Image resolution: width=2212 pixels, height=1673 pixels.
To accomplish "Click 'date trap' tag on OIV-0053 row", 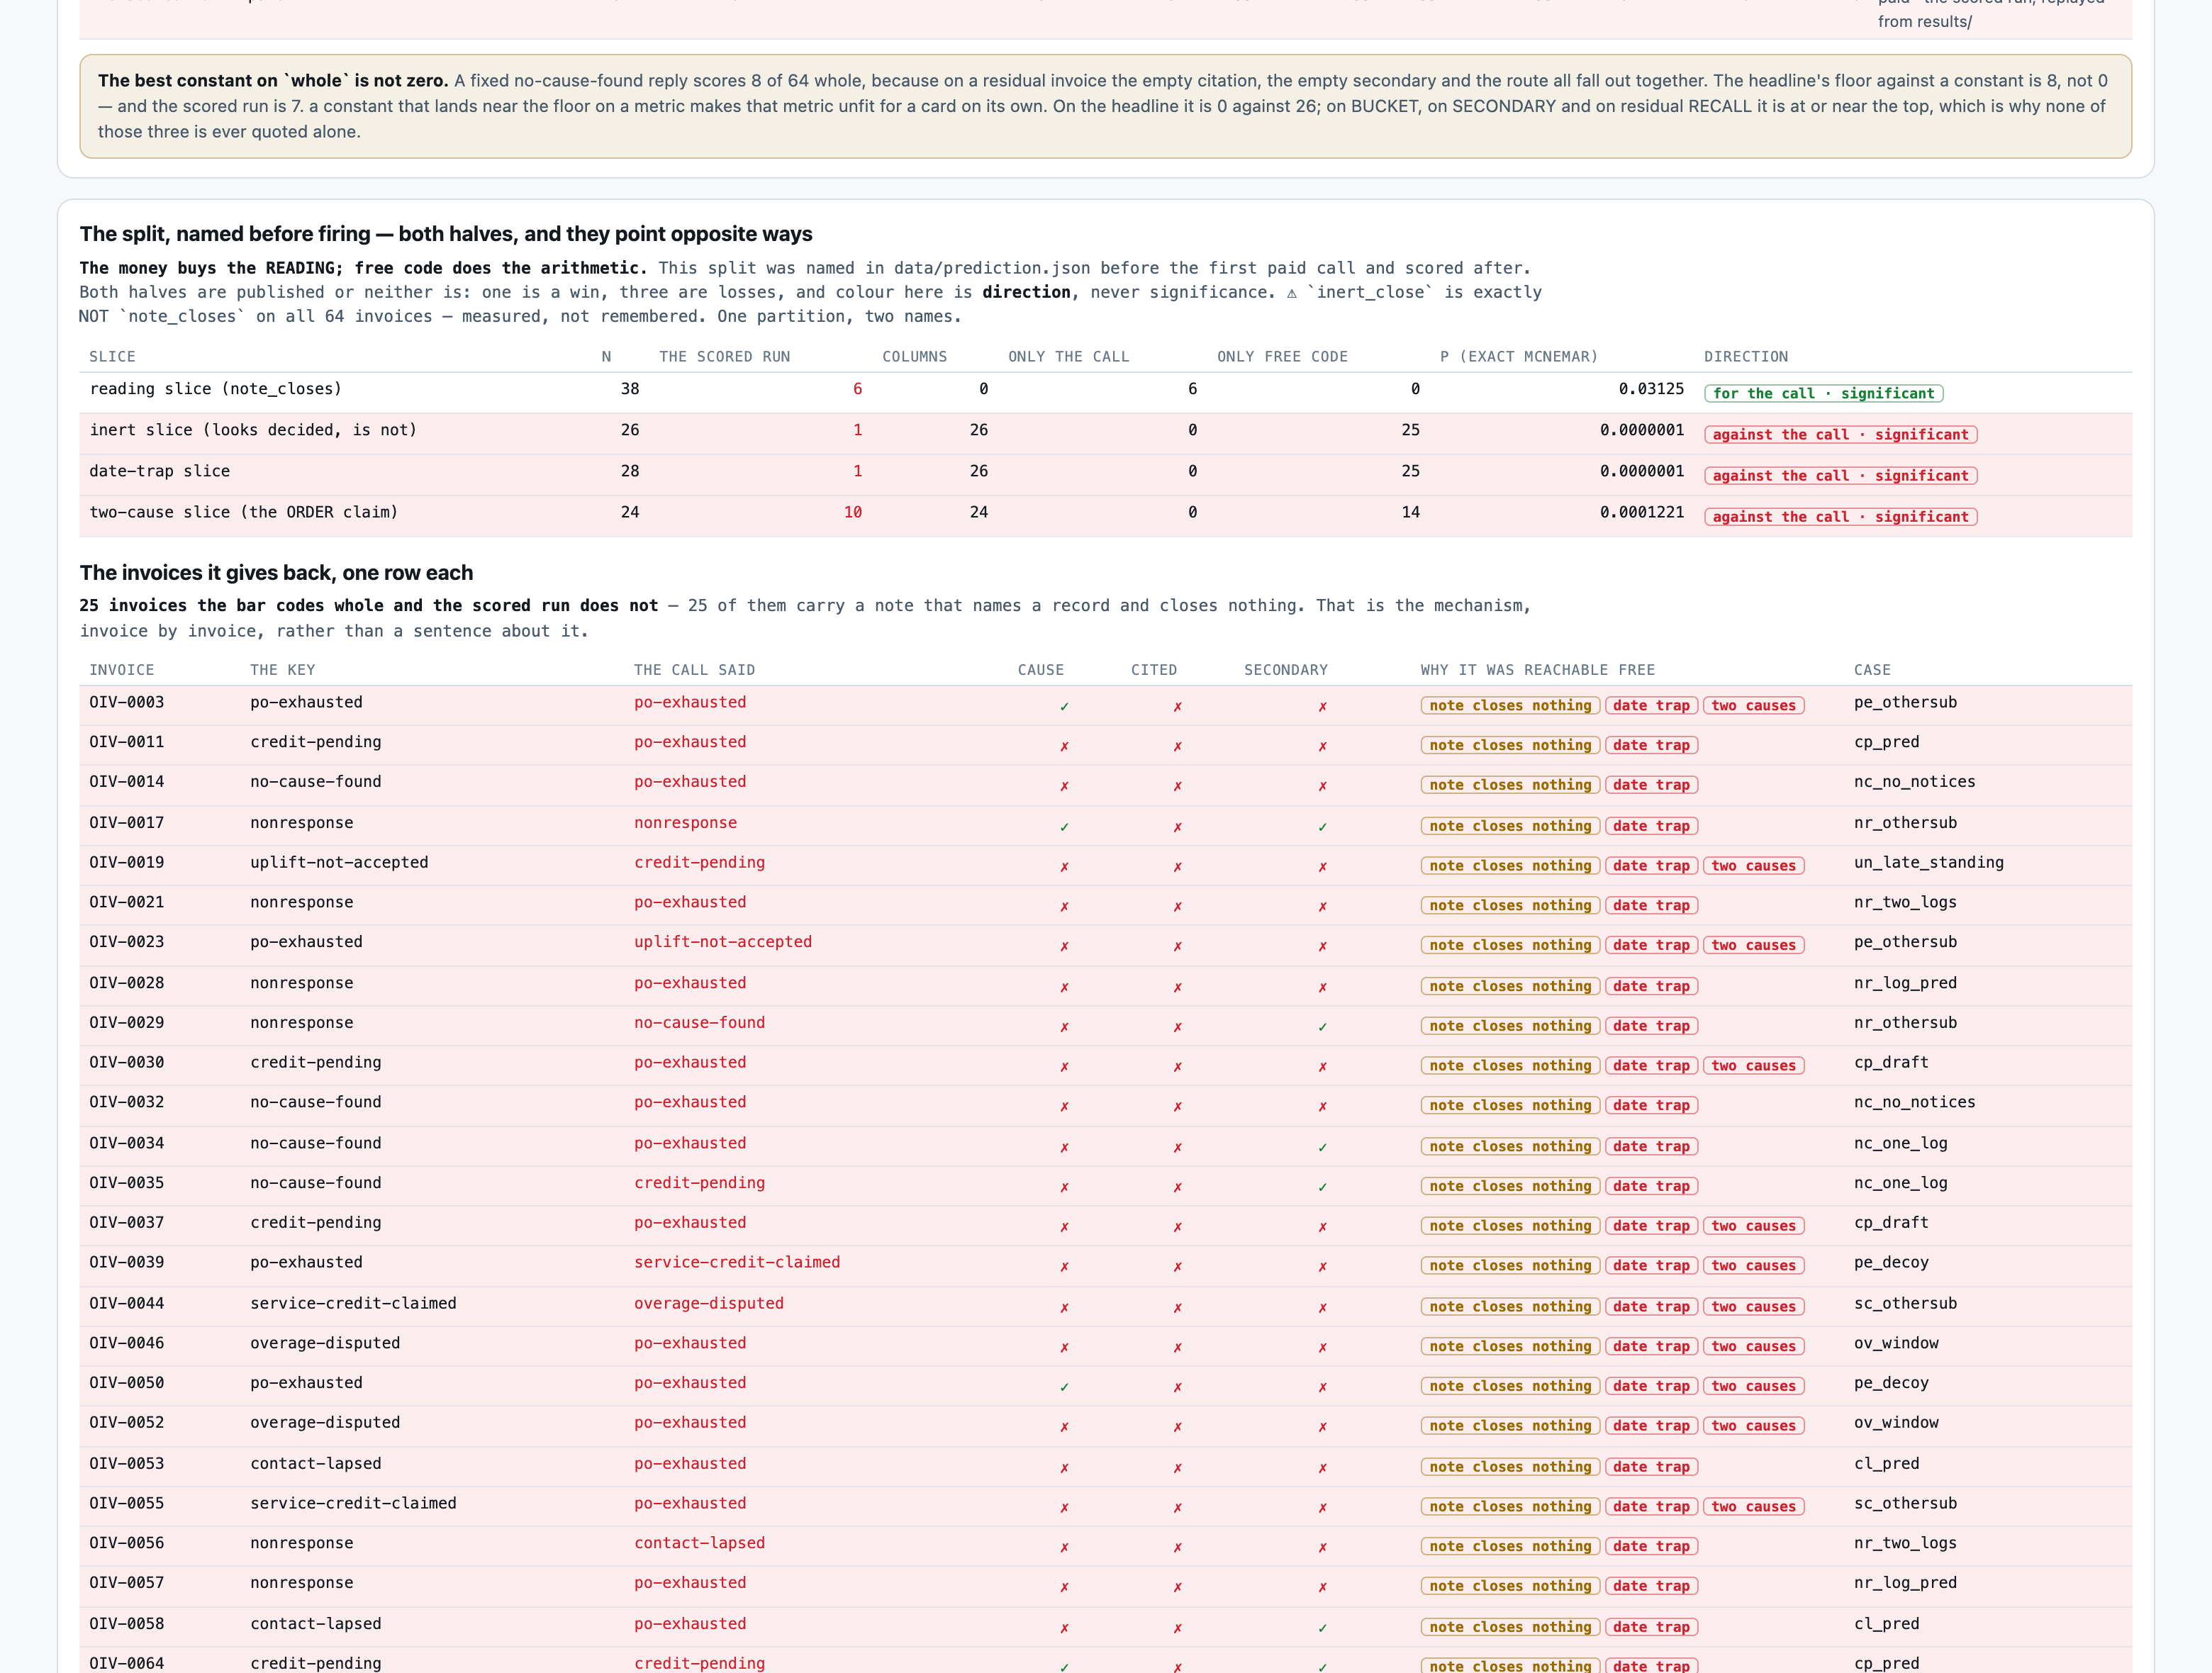I will [x=1651, y=1467].
